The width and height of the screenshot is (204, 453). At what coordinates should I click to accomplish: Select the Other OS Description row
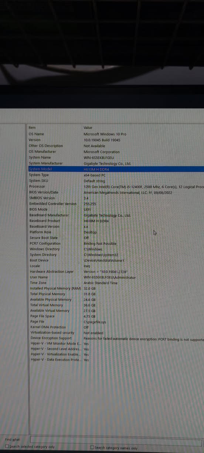tap(116, 146)
